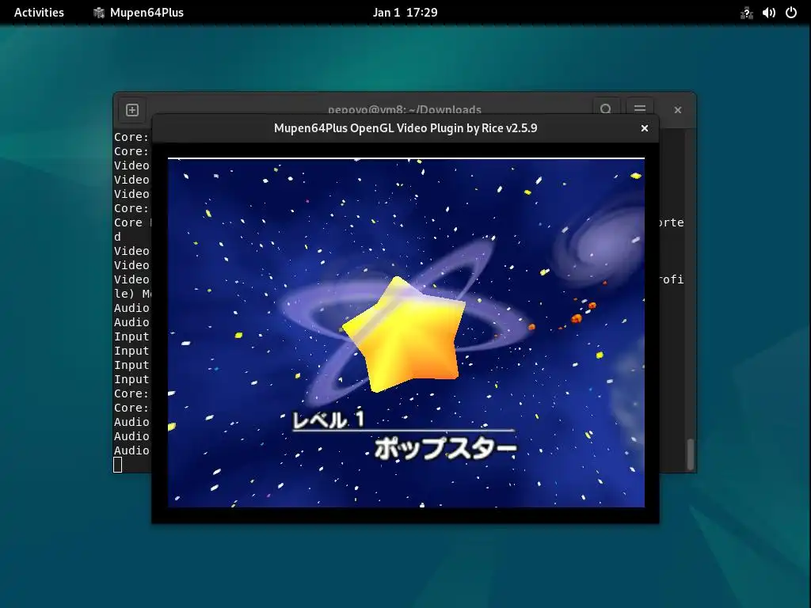
Task: Click the new tab icon in terminal window
Action: pyautogui.click(x=132, y=110)
